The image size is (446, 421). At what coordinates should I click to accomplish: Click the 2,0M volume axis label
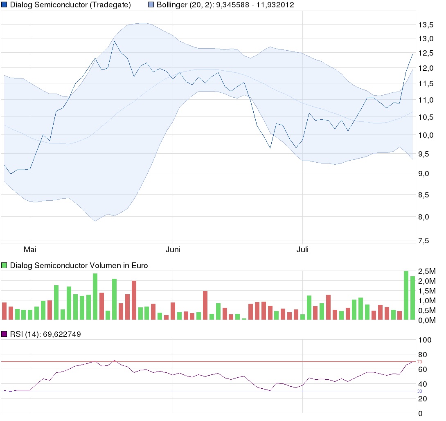[x=427, y=281]
